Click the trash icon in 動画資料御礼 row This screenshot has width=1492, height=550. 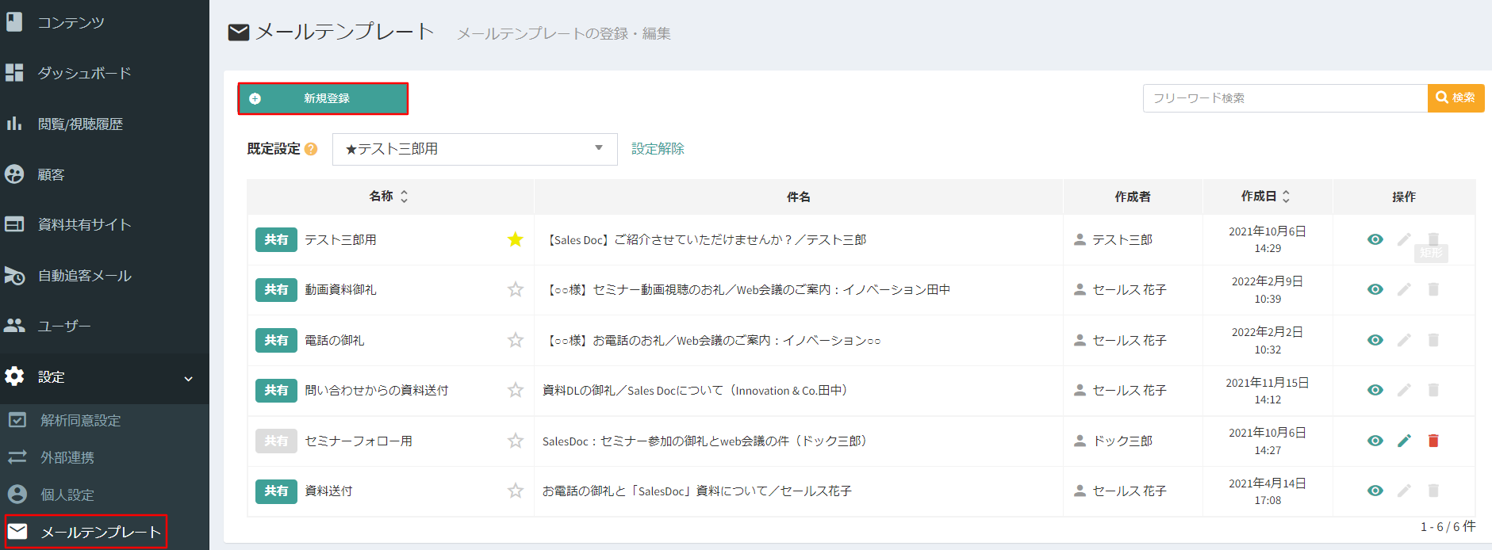coord(1433,289)
